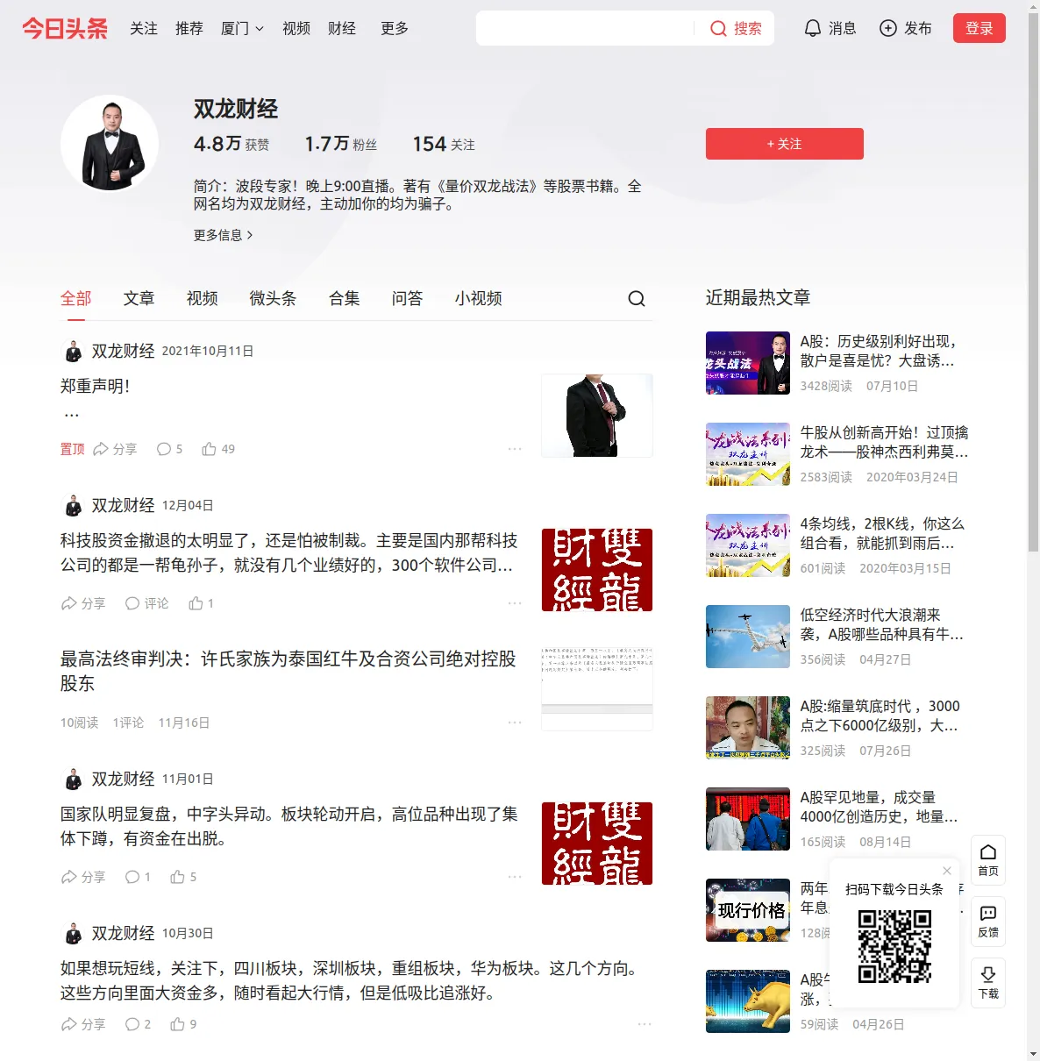Open comments on 国家队明显复盘 post
The width and height of the screenshot is (1040, 1061).
(138, 877)
